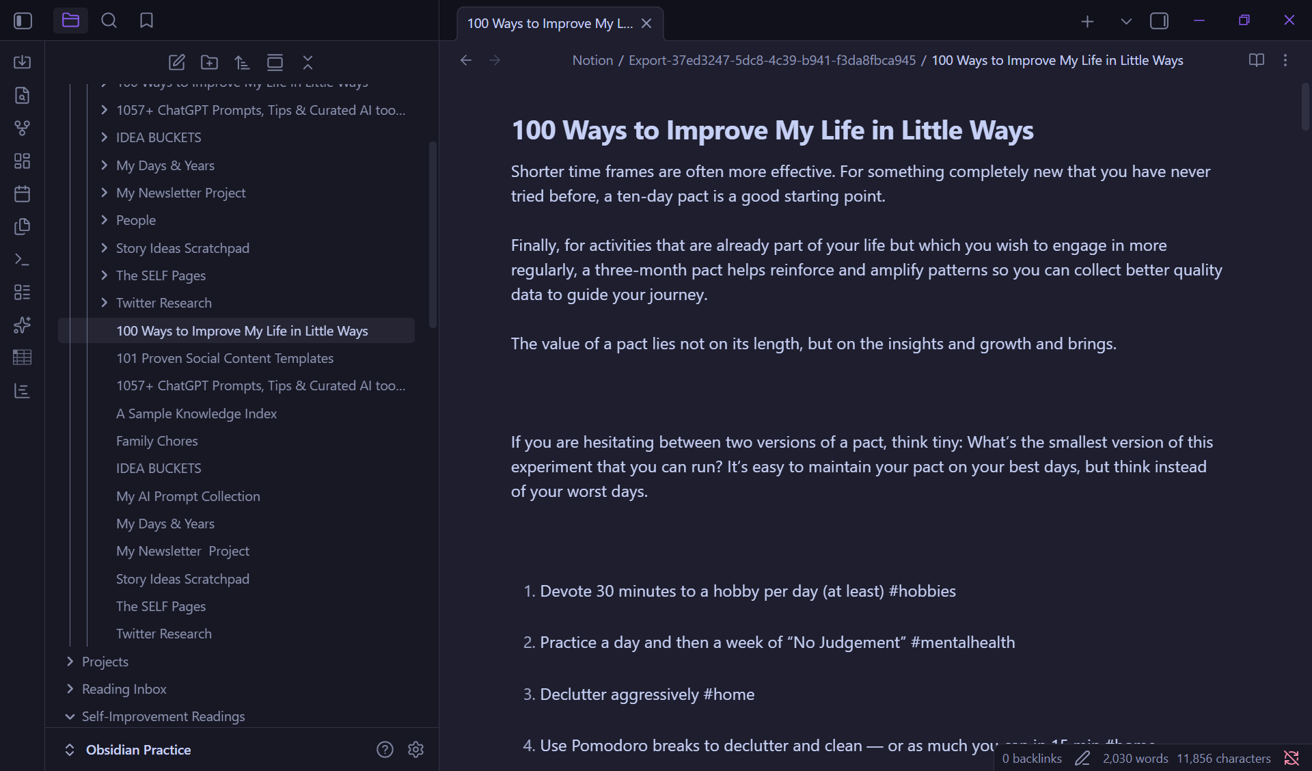Expand the Twitter Research folder chevron
Screen dimensions: 1312x771
[104, 302]
